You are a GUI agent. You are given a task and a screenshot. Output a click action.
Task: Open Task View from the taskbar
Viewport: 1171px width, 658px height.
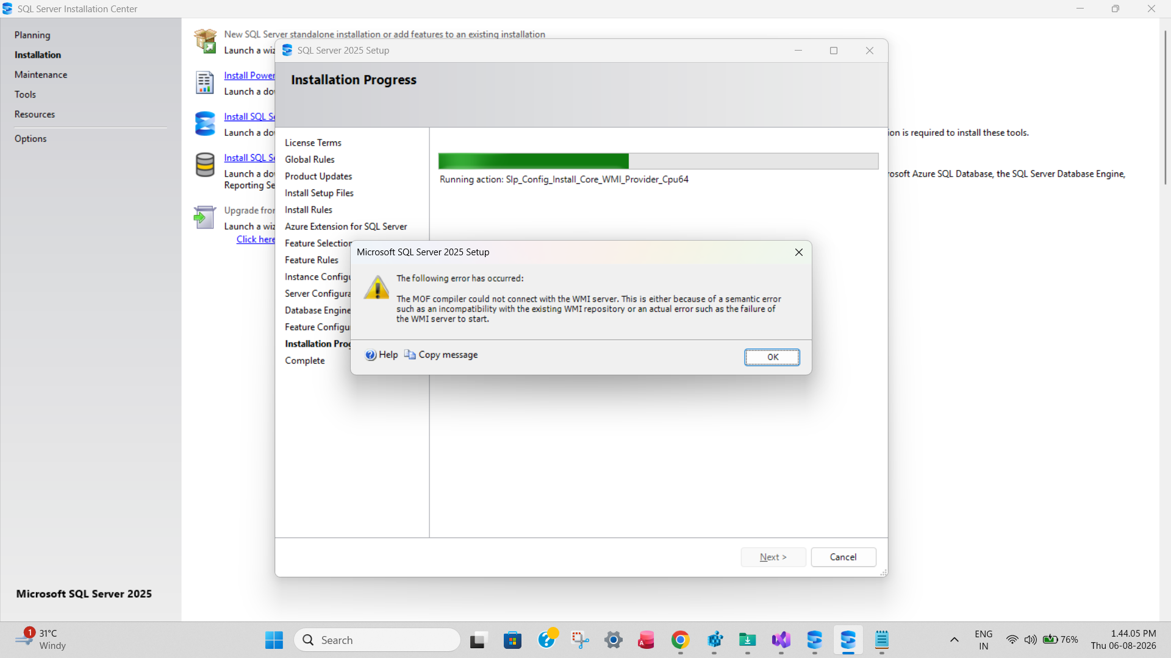(478, 640)
